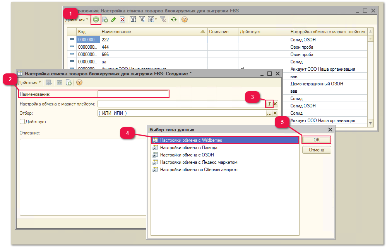Copy record icon in the Создание form toolbar

click(x=68, y=83)
